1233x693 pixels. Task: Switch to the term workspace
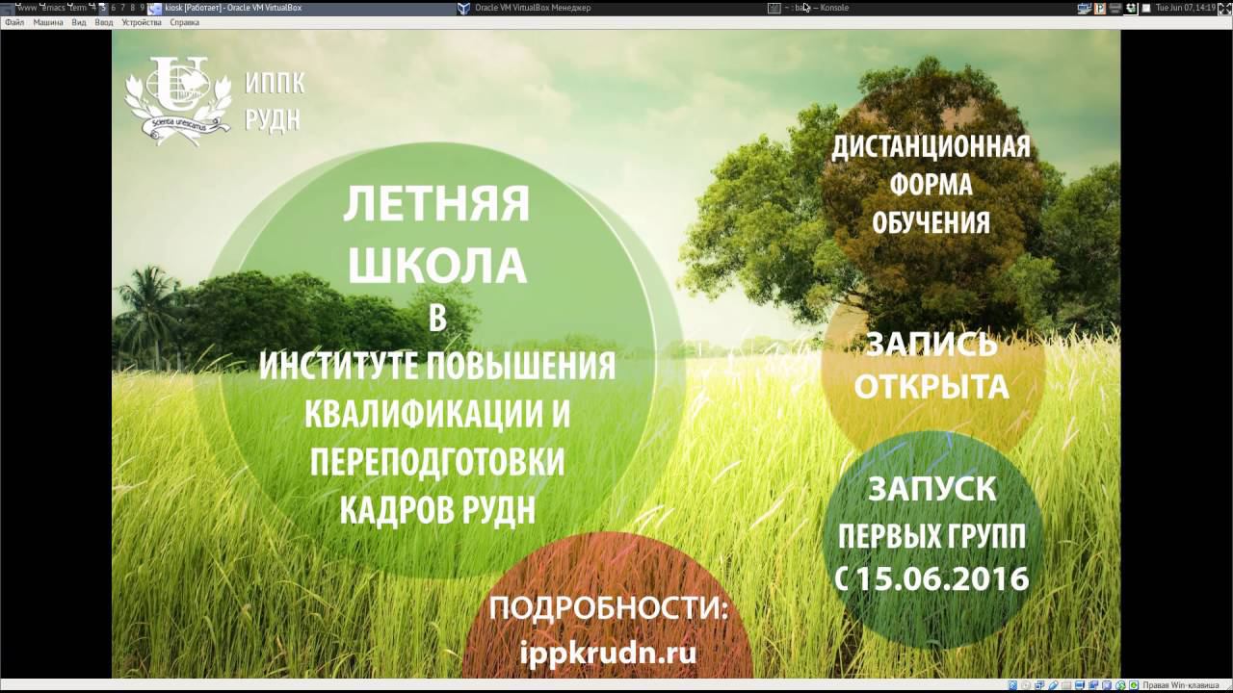tap(77, 8)
